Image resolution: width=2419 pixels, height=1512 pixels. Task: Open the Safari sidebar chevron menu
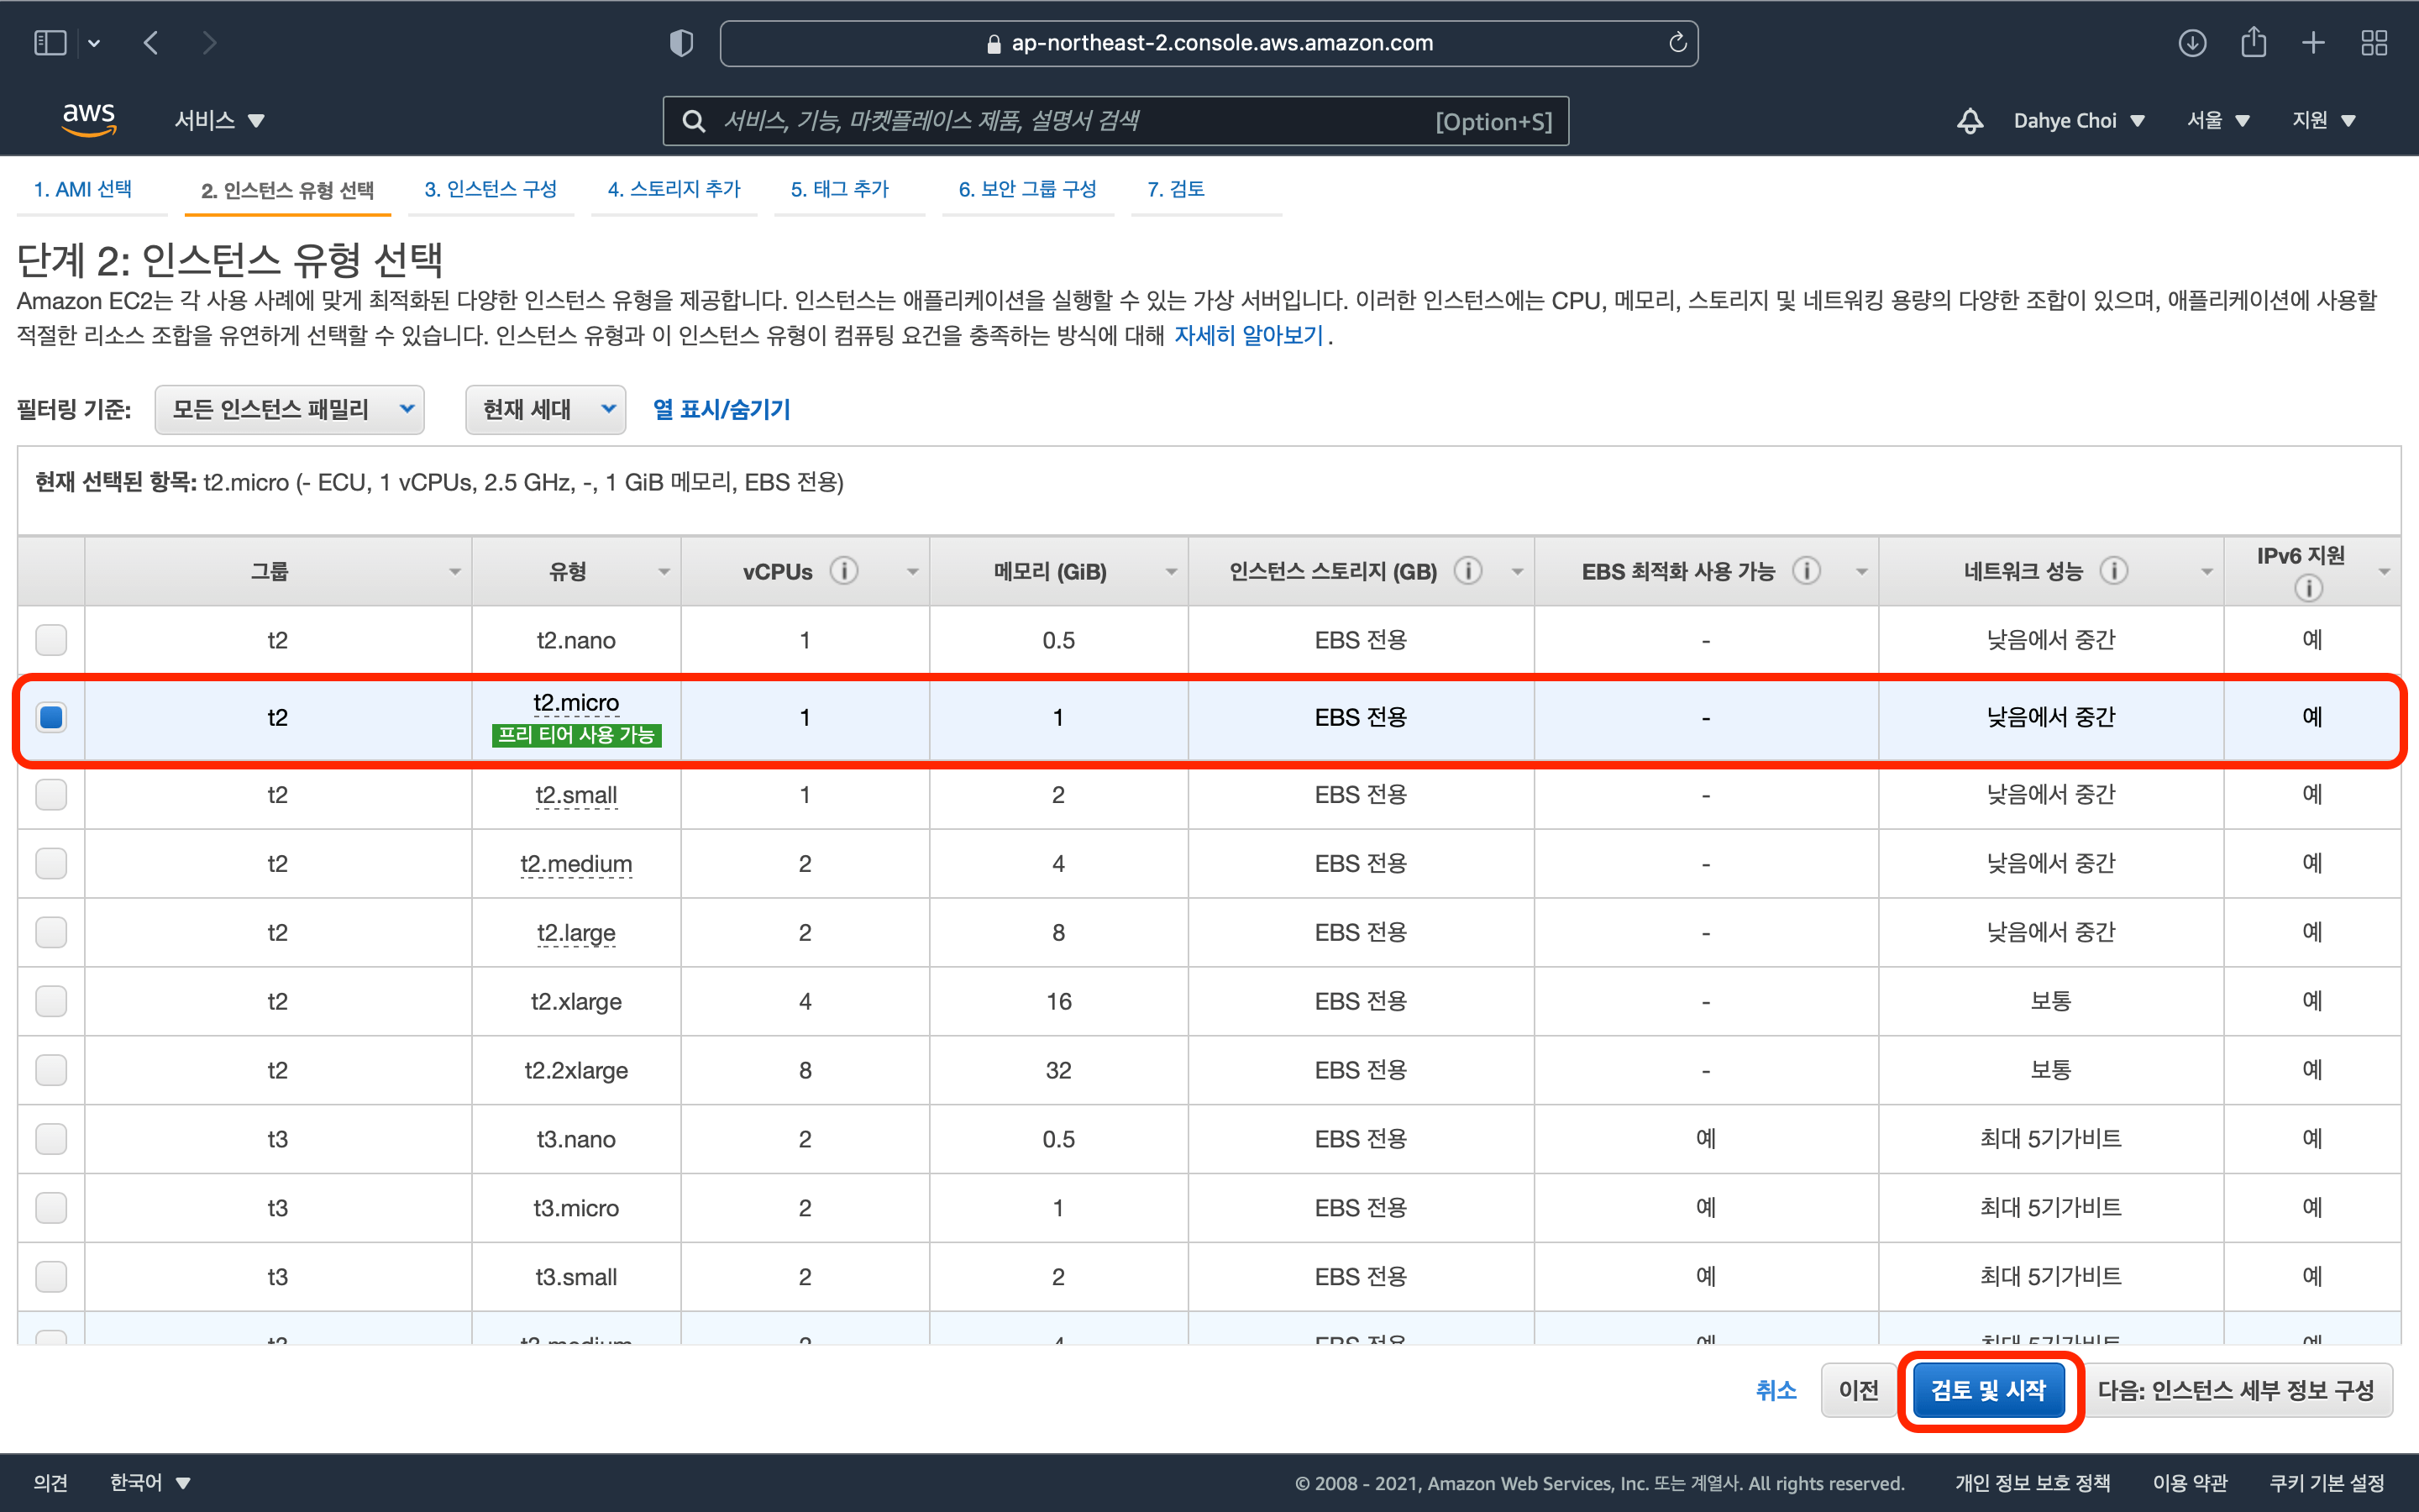94,43
